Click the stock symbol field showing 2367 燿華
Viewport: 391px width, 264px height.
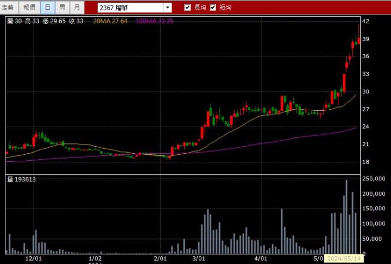(x=130, y=8)
